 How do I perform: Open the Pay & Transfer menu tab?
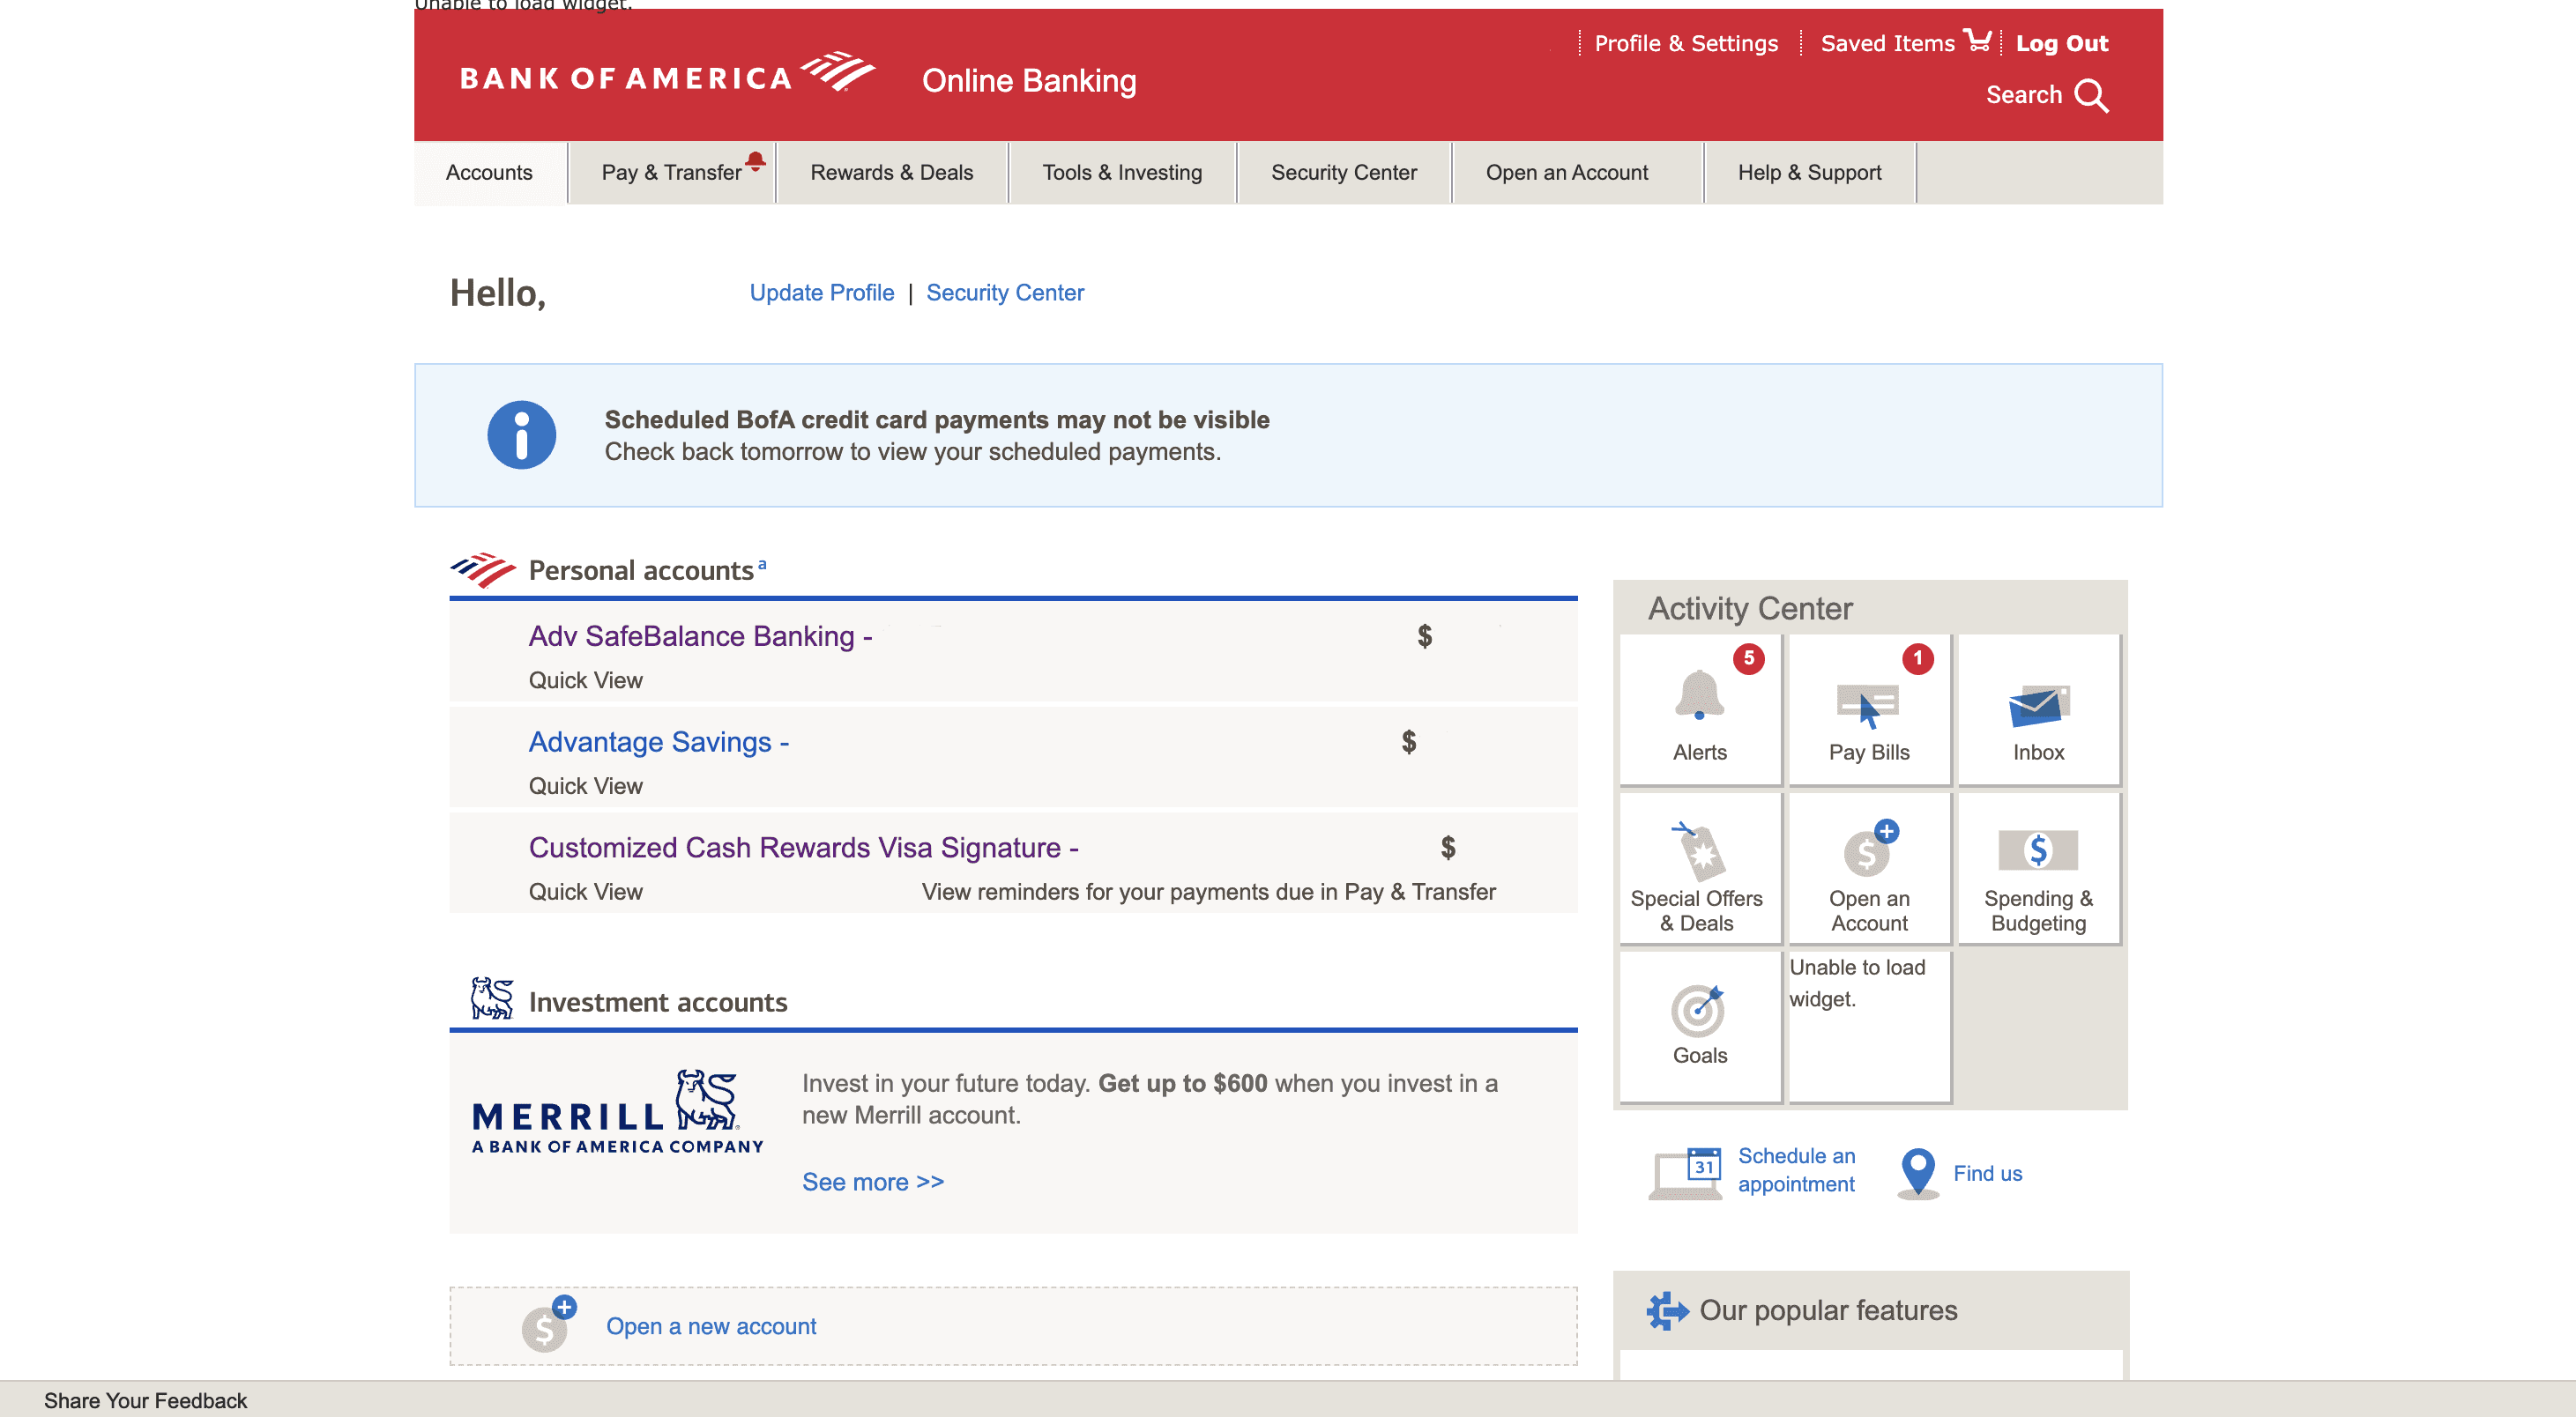[671, 173]
